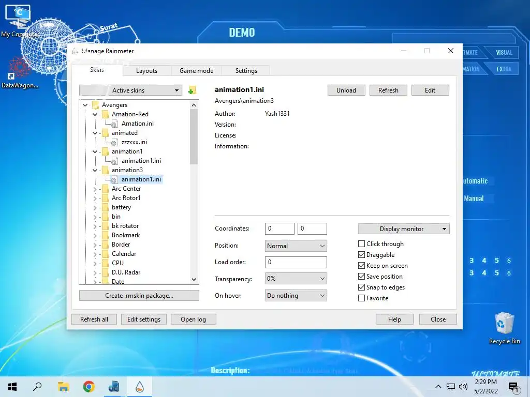Image resolution: width=530 pixels, height=397 pixels.
Task: Click the skin tree scrollbar thumb
Action: tap(194, 136)
